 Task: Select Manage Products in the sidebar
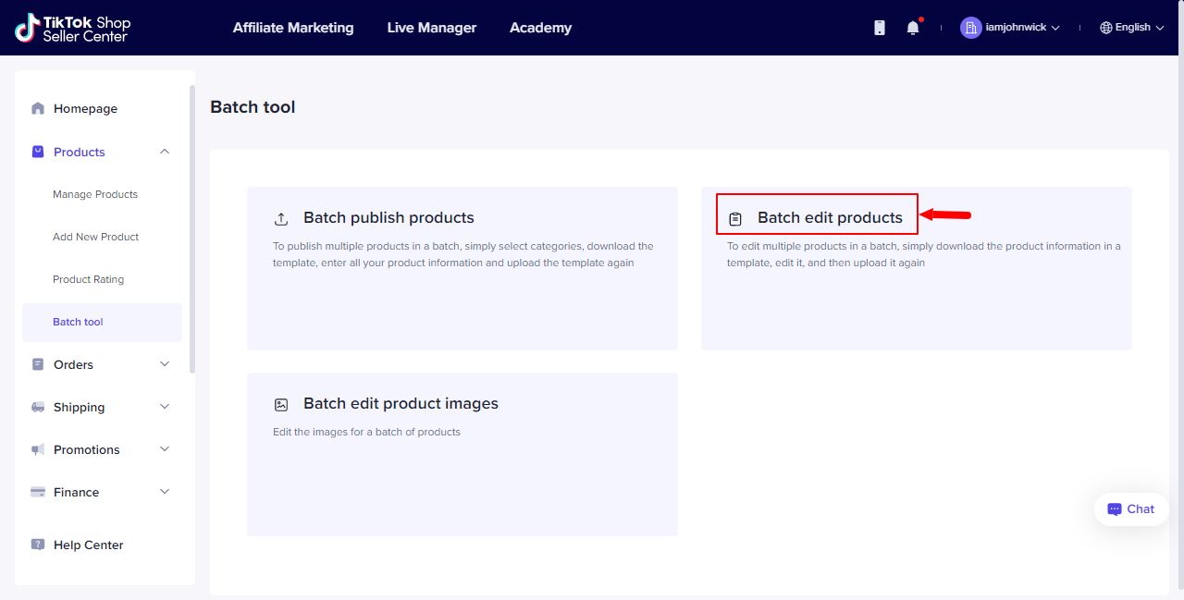pos(95,194)
